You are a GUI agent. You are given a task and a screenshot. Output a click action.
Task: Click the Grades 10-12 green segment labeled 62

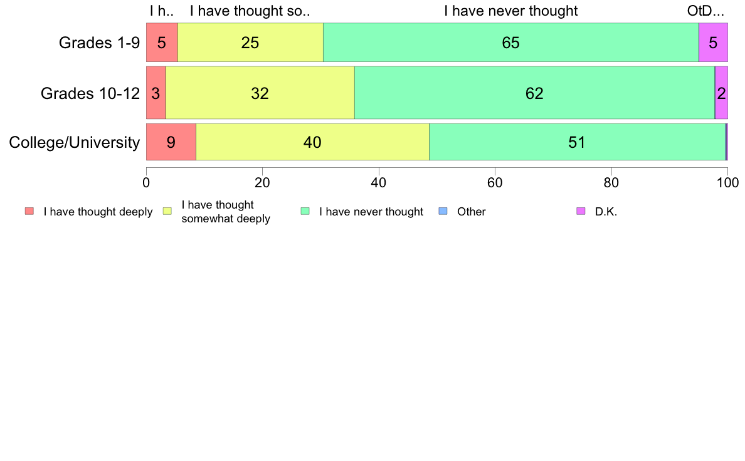[x=534, y=93]
